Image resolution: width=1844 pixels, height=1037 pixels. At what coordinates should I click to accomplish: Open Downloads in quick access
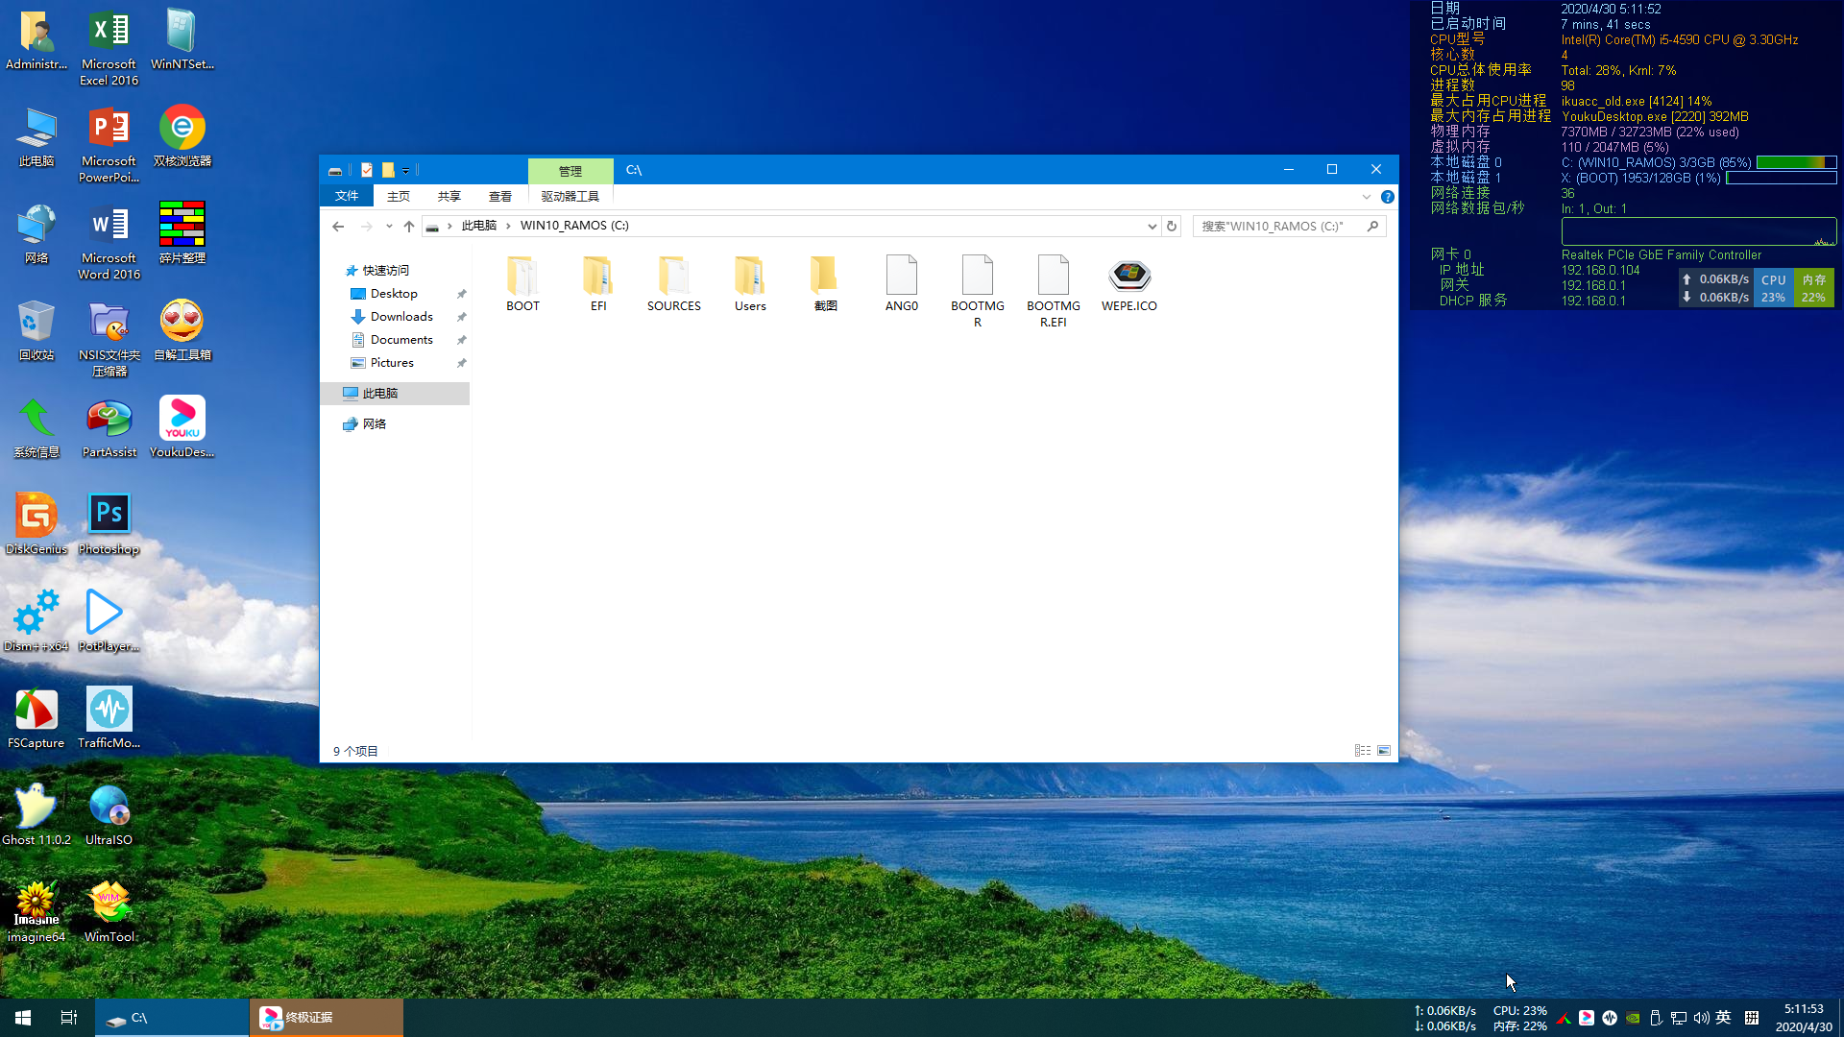[x=401, y=317]
